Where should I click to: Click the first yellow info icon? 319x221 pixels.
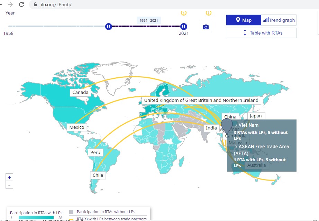[x=184, y=13]
